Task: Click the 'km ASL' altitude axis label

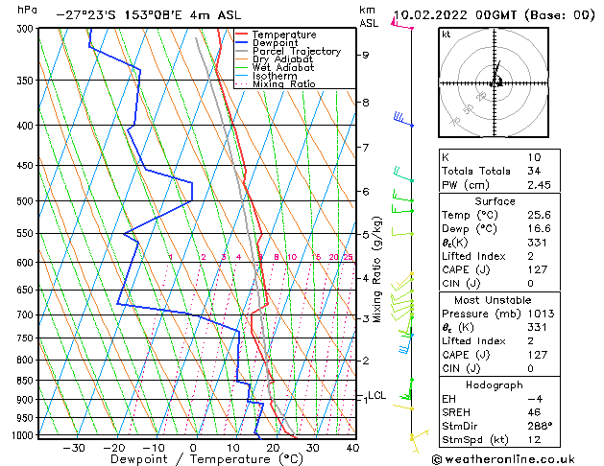Action: 368,16
